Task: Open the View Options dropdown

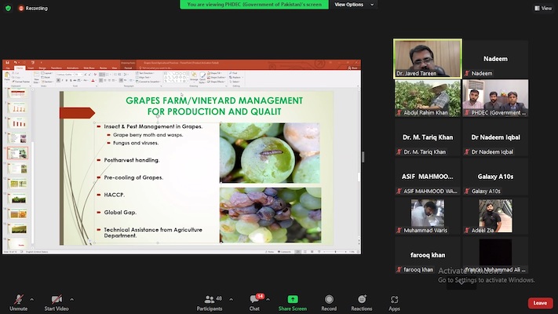Action: 351,5
